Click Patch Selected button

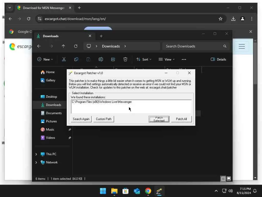point(159,119)
